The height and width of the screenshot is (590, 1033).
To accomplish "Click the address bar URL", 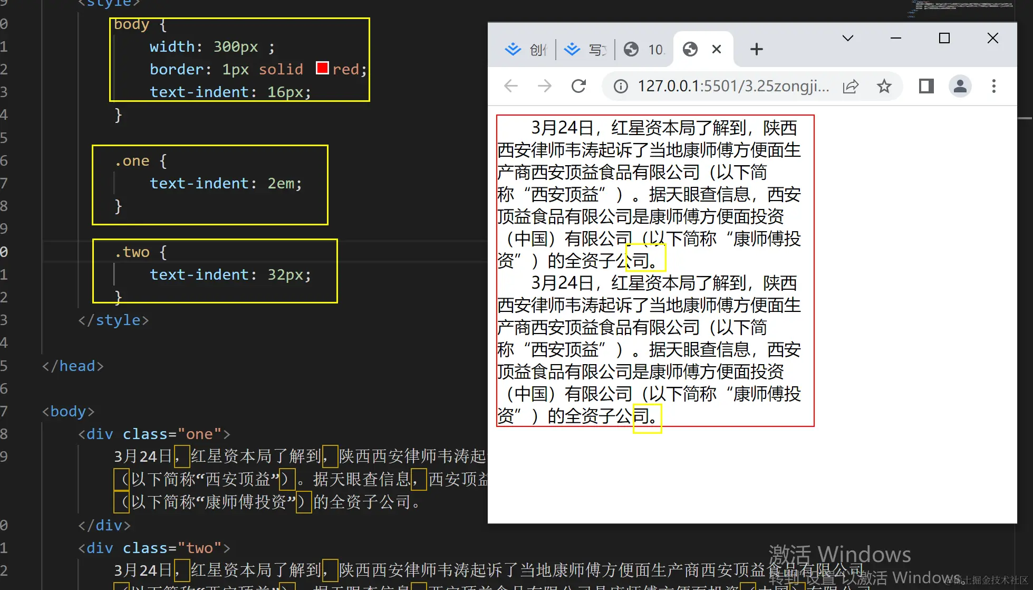I will [x=733, y=86].
